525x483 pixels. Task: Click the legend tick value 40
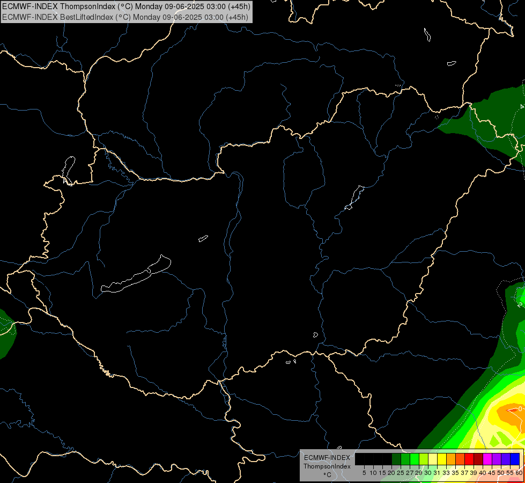pos(483,473)
